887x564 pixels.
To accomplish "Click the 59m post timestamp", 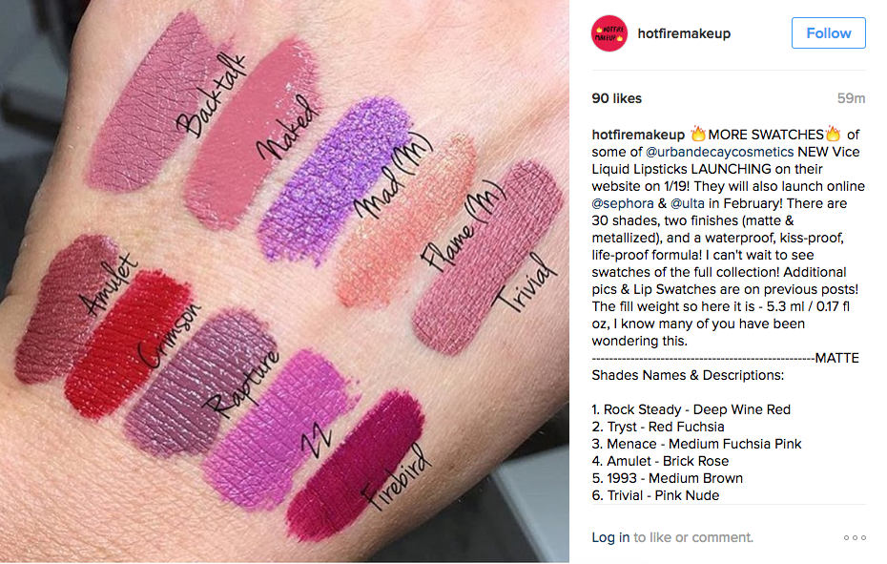I will [852, 98].
